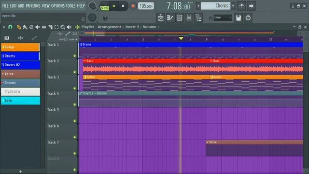Viewport: 309px width, 174px height.
Task: Open the Browser view button
Action: pos(198,18)
